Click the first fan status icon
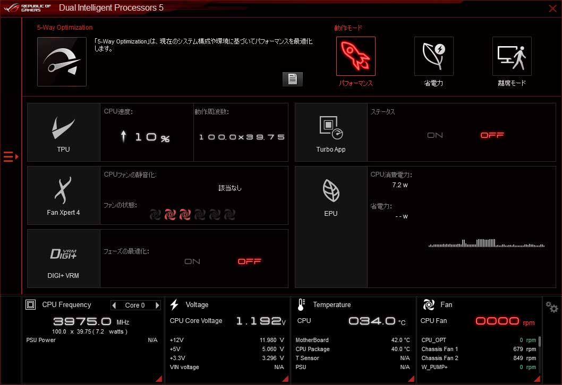 tap(155, 214)
